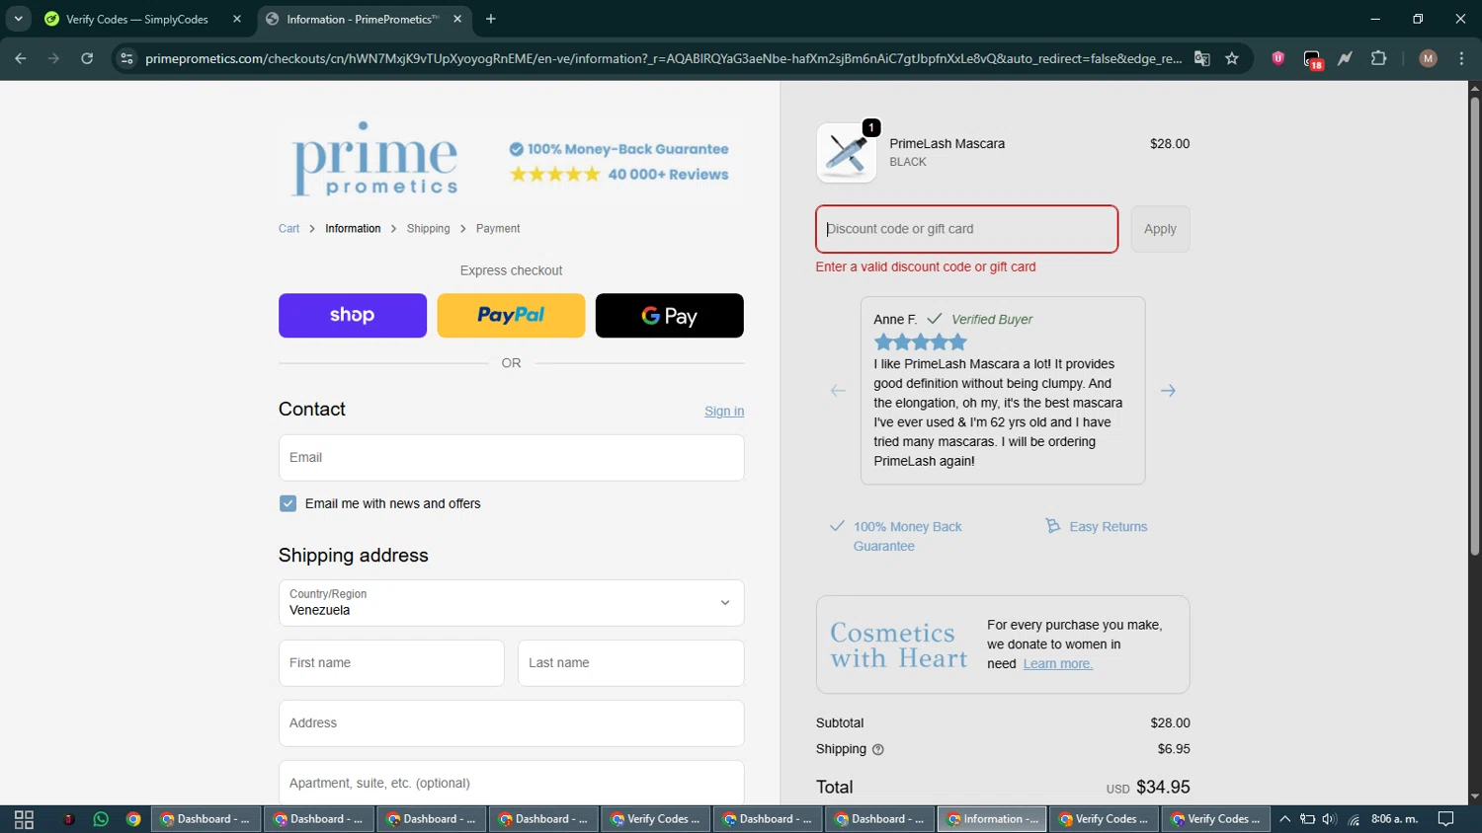Open a new browser tab
This screenshot has height=833, width=1482.
tap(491, 19)
